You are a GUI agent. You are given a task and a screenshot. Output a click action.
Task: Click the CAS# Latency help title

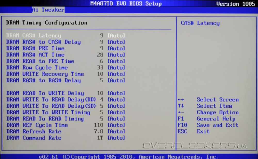pos(200,23)
